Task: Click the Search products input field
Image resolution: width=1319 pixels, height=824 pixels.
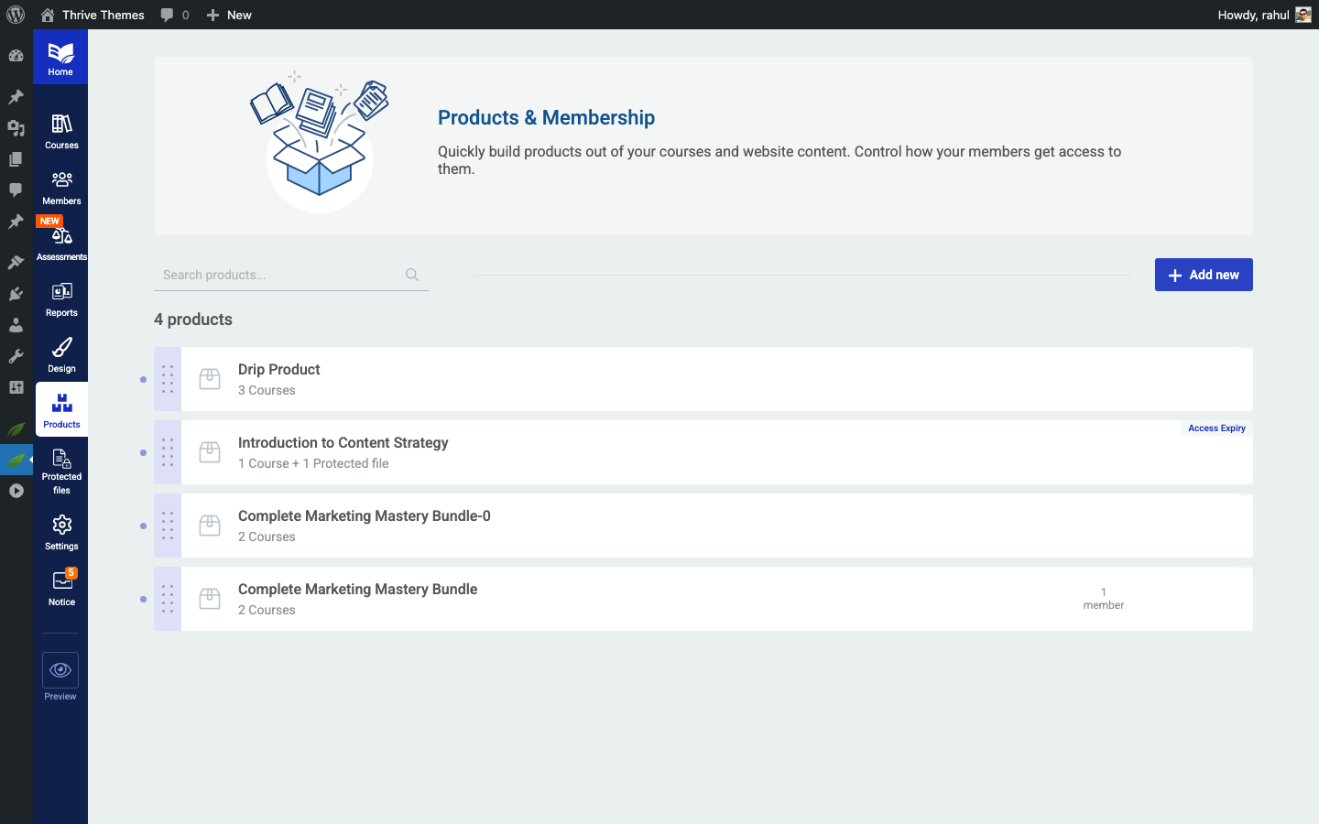Action: tap(275, 274)
